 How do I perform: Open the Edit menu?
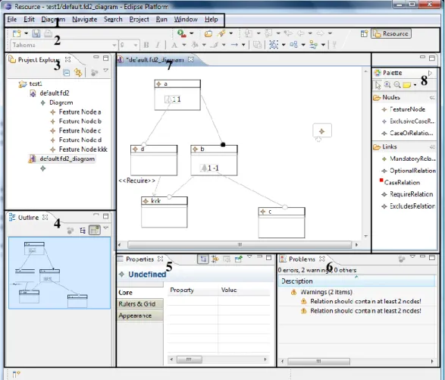[x=29, y=19]
